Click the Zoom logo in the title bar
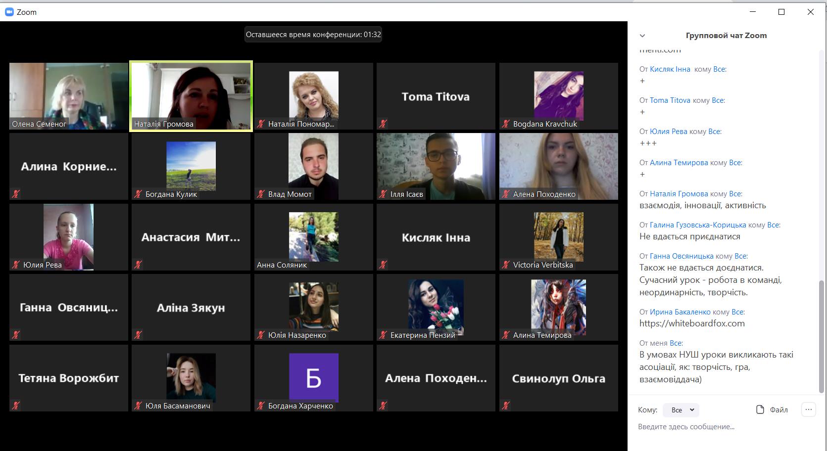 pos(9,12)
